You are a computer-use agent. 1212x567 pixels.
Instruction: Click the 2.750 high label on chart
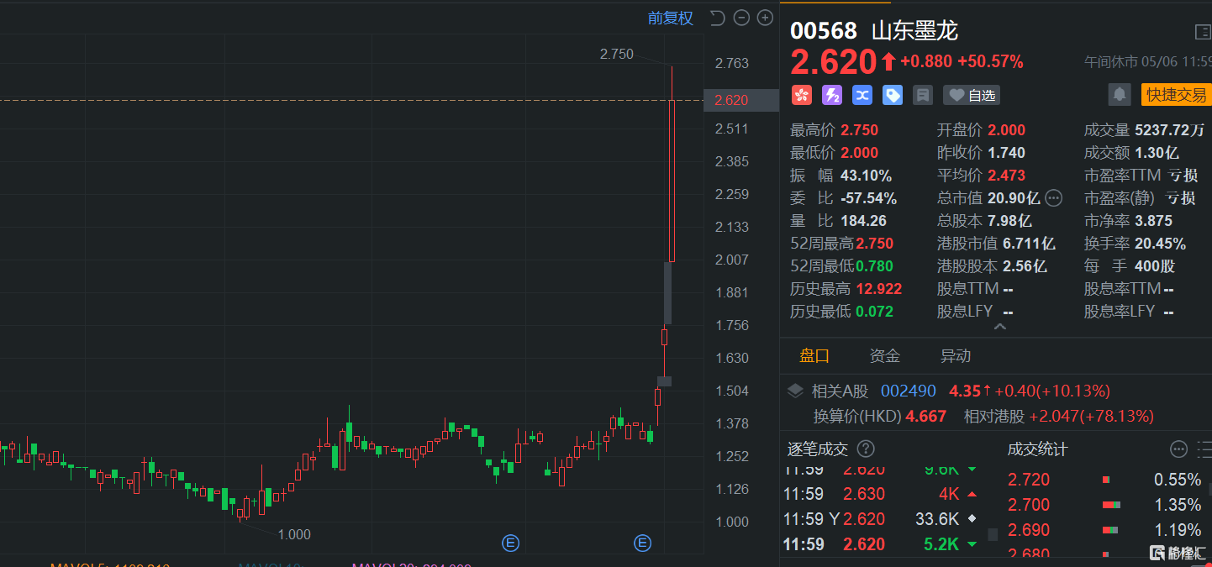tap(616, 54)
